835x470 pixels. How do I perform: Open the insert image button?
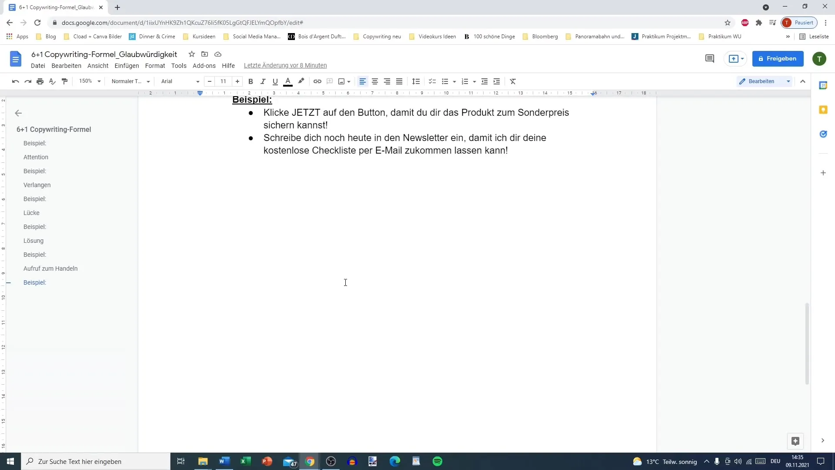coord(342,81)
